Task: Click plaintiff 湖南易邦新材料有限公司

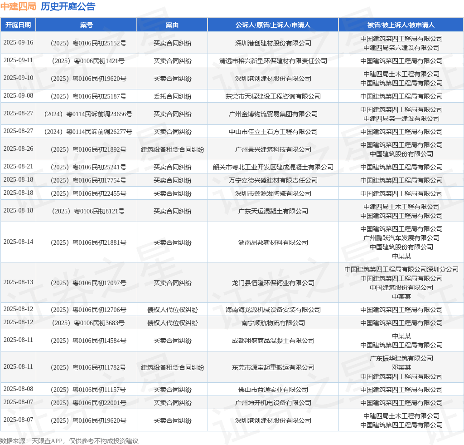Action: coord(273,242)
